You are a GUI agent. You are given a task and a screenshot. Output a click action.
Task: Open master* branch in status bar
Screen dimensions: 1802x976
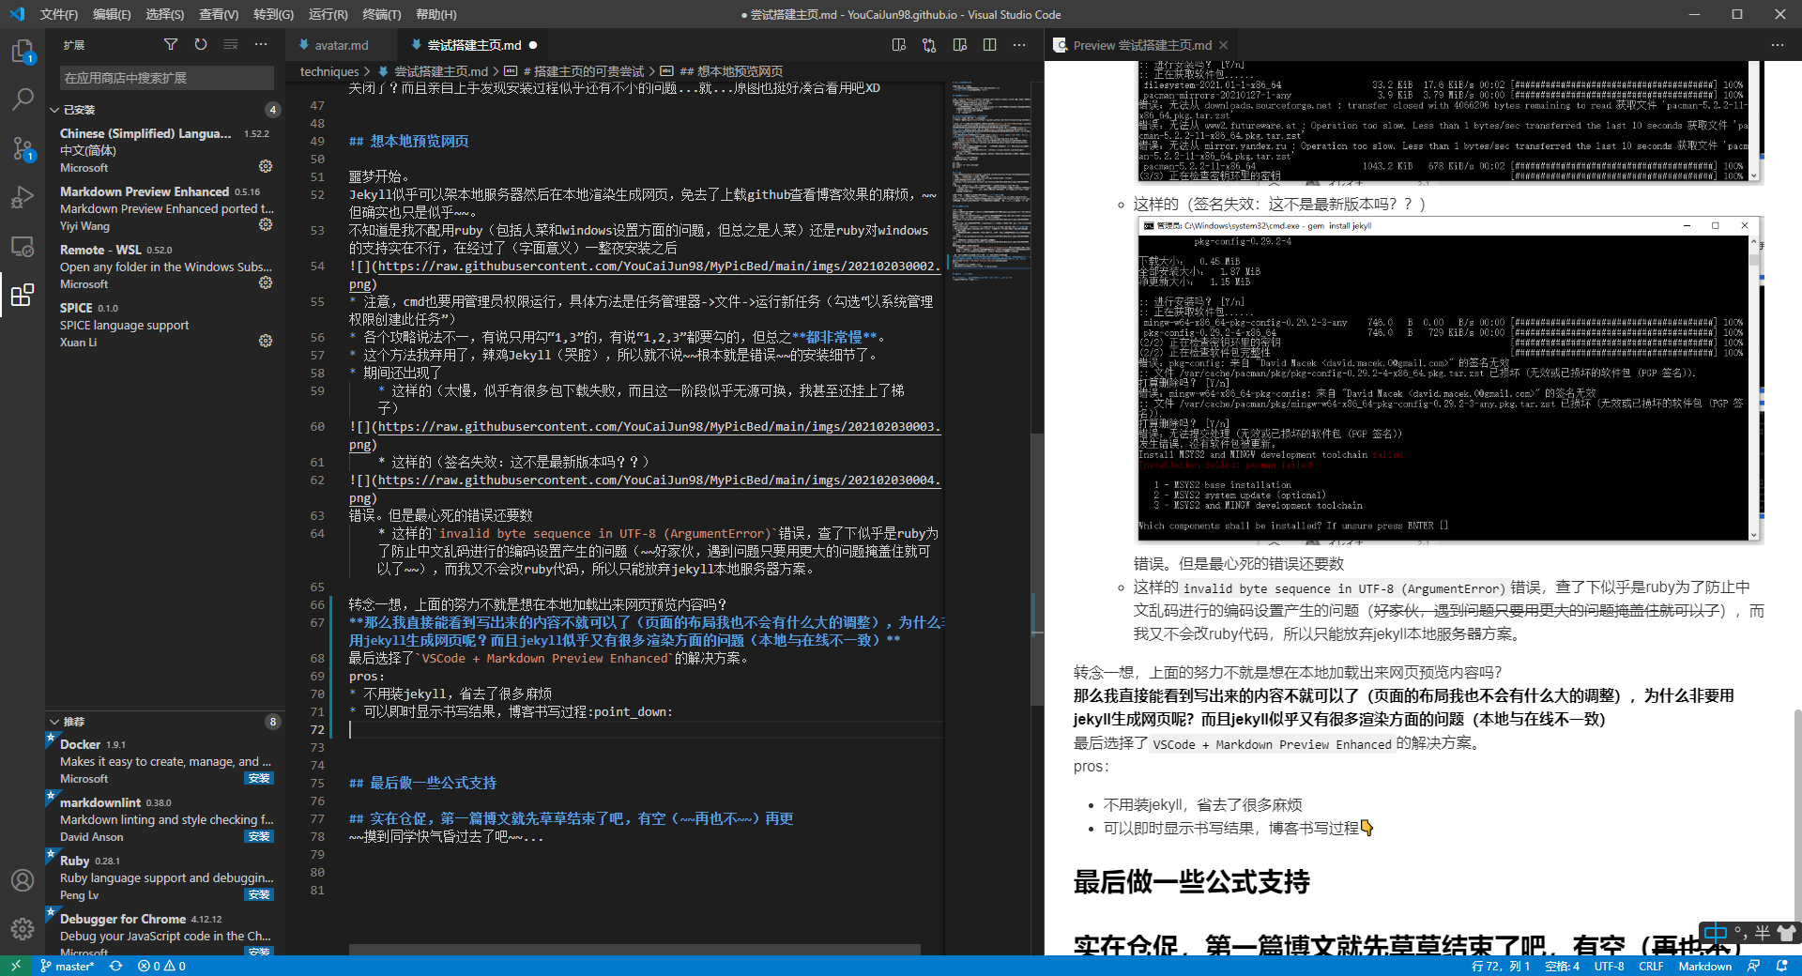pyautogui.click(x=67, y=966)
